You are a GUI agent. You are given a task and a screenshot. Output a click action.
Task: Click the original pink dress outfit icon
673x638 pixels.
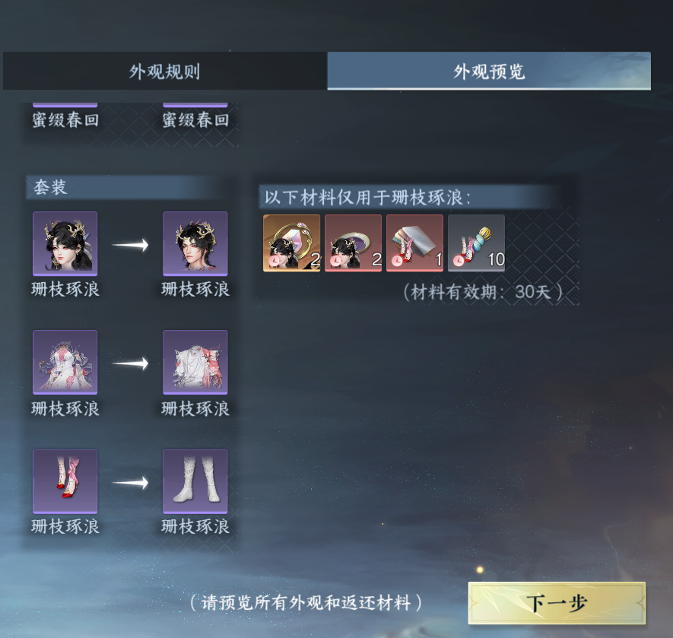click(x=65, y=362)
